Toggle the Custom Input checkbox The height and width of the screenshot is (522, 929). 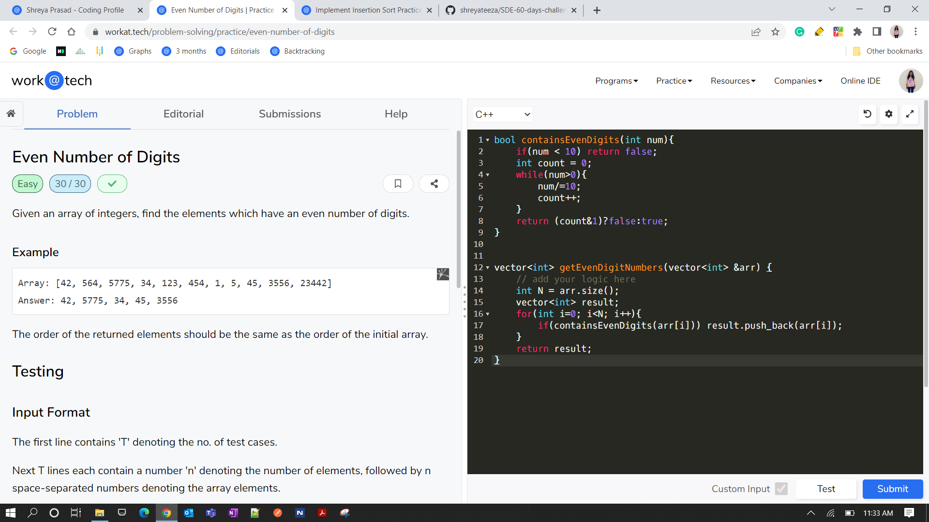(x=781, y=489)
